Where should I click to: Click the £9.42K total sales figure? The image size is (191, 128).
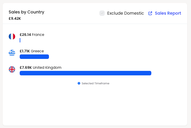[15, 19]
